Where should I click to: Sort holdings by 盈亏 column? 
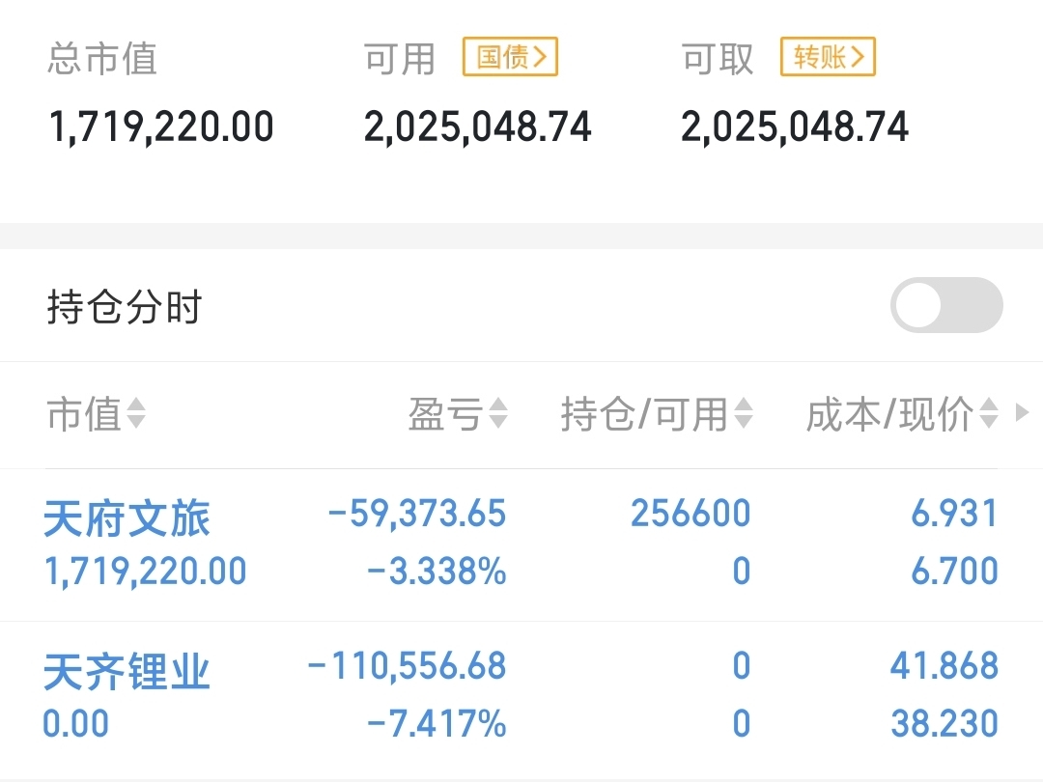459,413
